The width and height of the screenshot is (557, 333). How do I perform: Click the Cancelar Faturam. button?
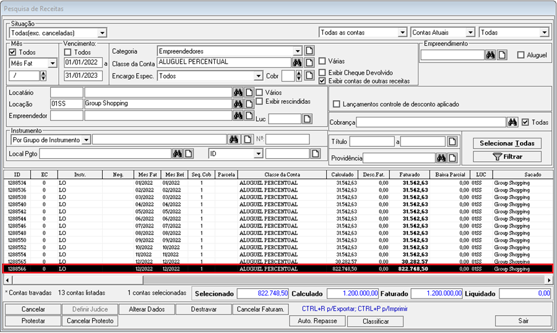pos(260,309)
